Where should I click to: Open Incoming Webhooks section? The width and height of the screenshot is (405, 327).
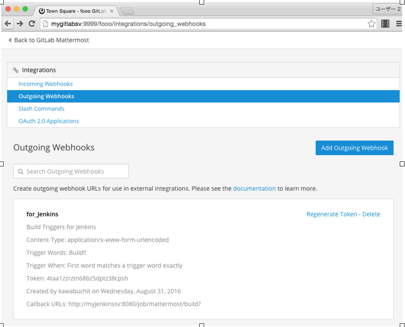pyautogui.click(x=45, y=84)
